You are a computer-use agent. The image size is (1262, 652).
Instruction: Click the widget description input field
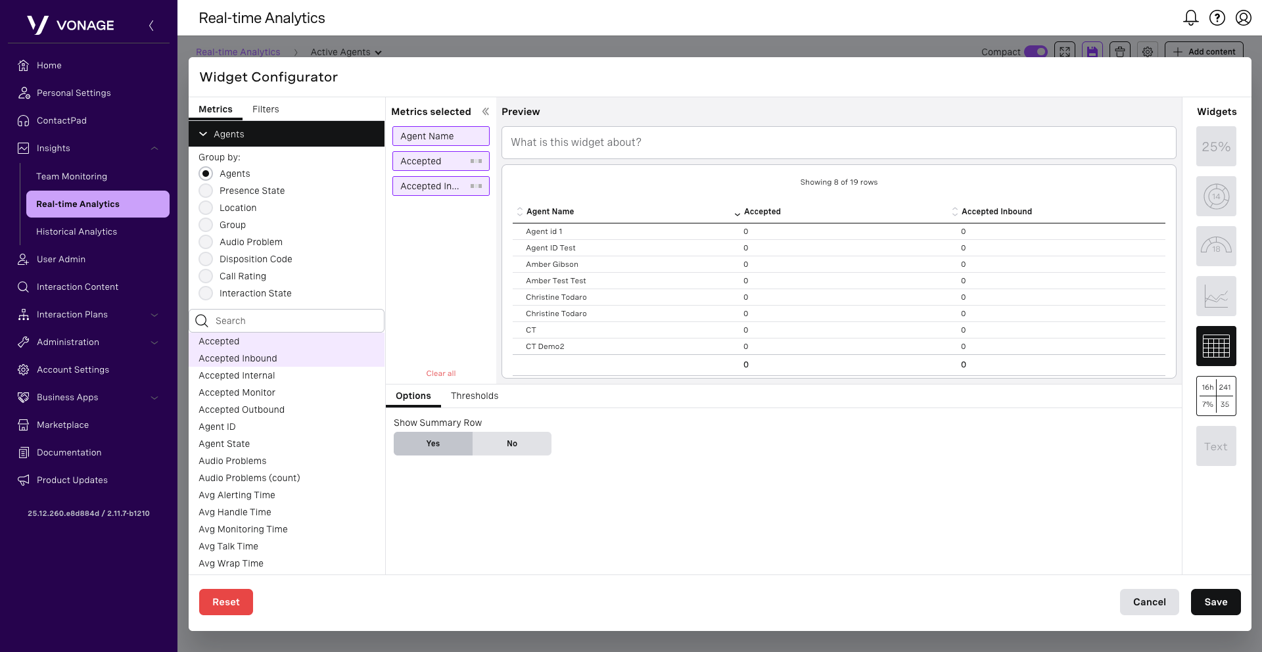coord(838,143)
